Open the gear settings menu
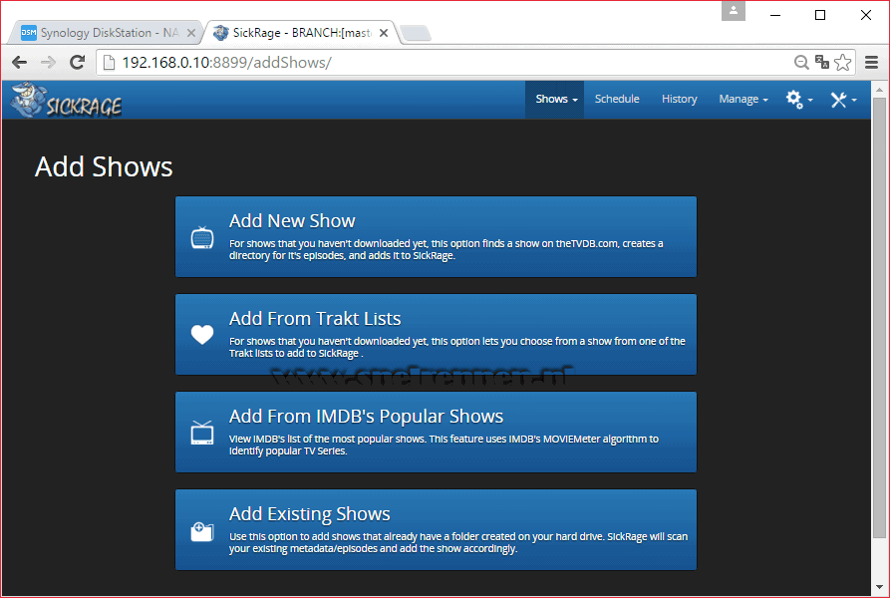This screenshot has height=598, width=890. [x=798, y=100]
